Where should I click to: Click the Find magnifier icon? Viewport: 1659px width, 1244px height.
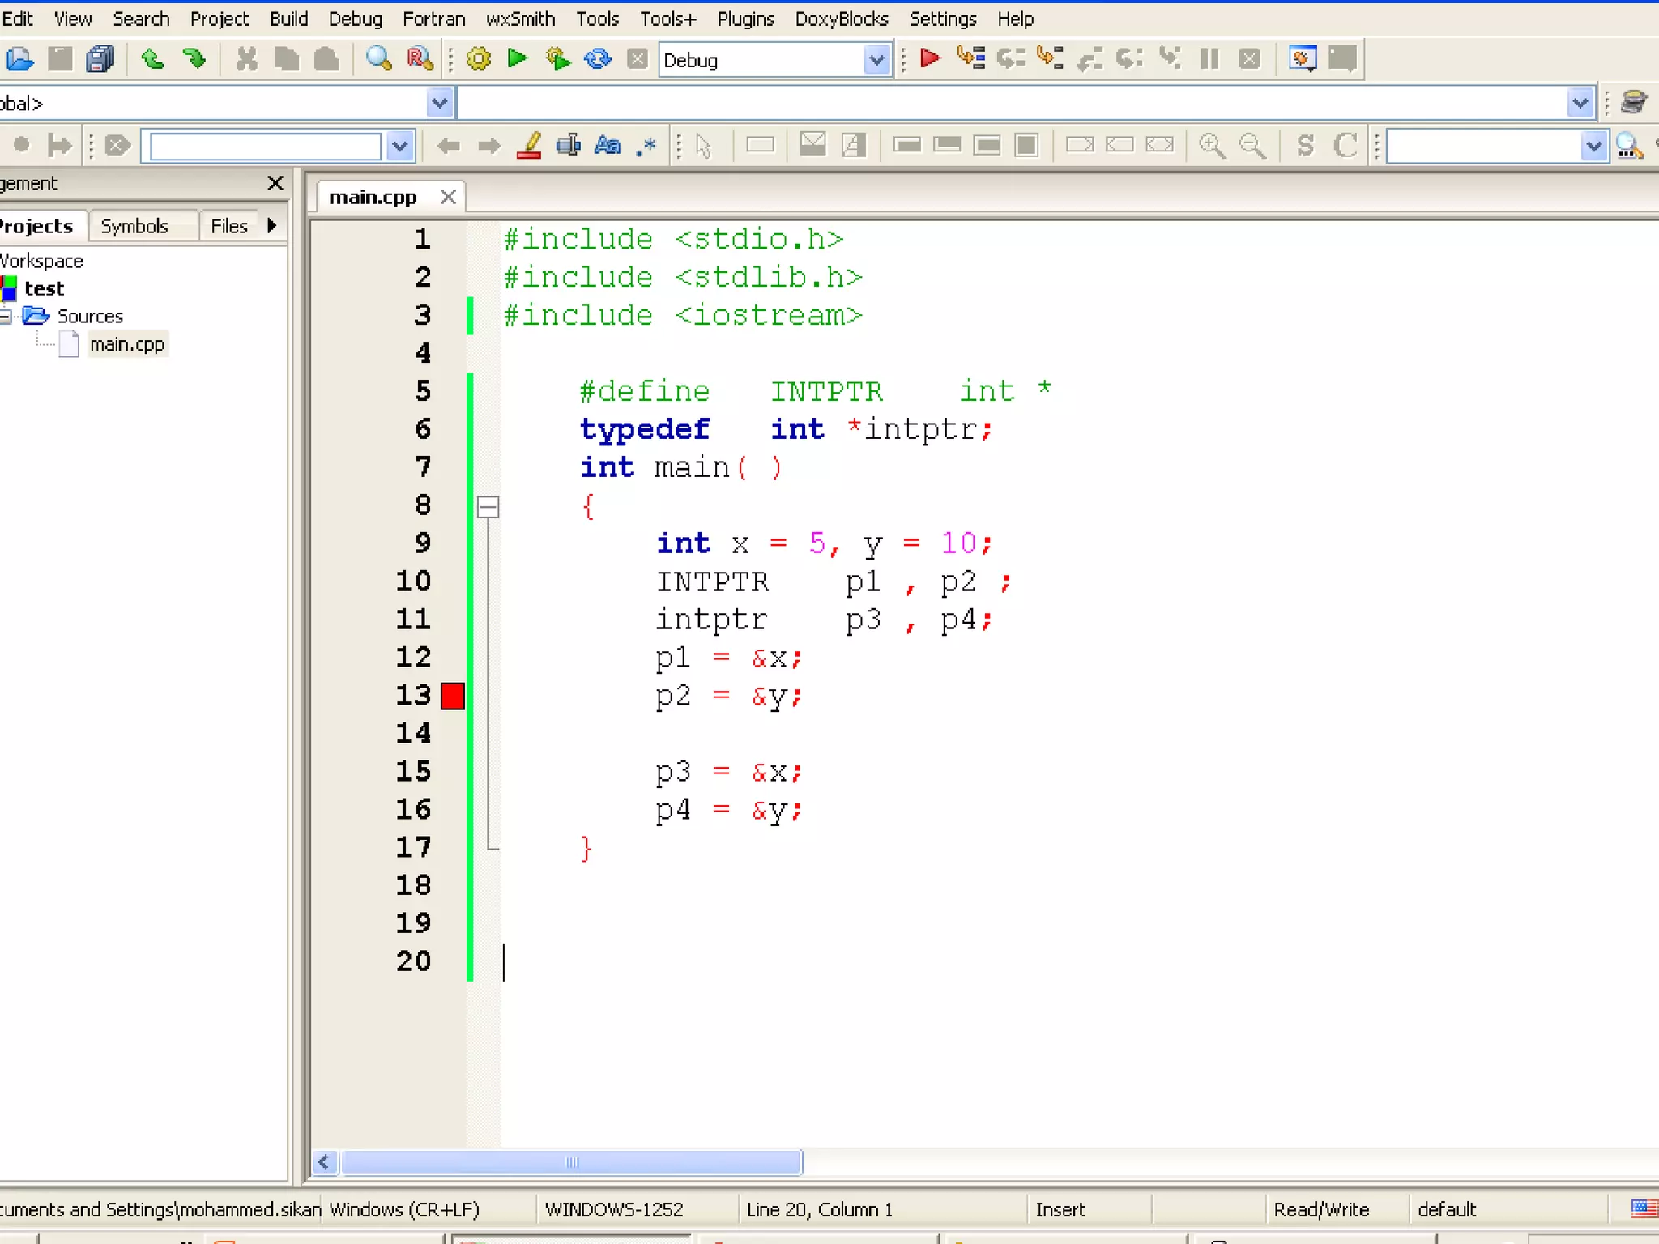[x=378, y=59]
